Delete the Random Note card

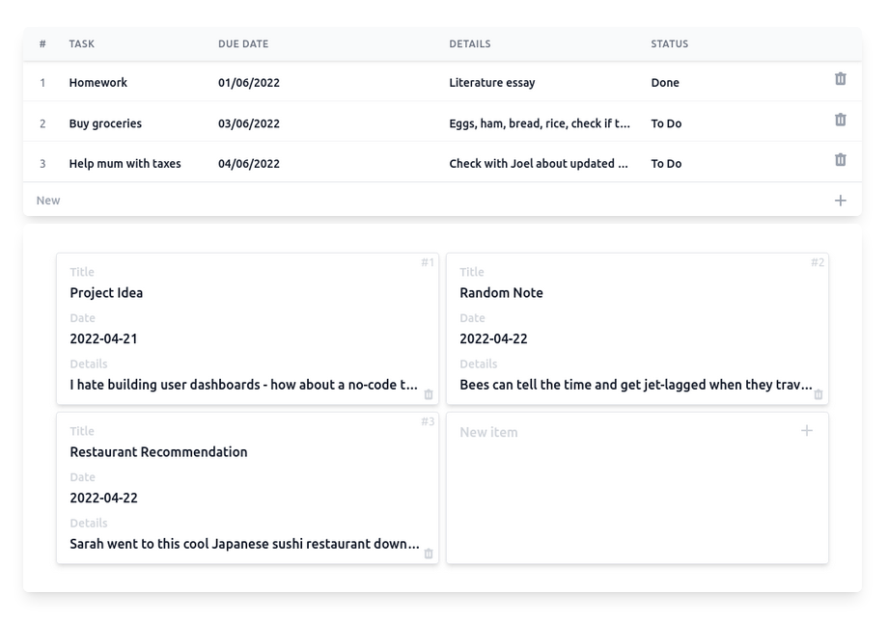[x=819, y=394]
